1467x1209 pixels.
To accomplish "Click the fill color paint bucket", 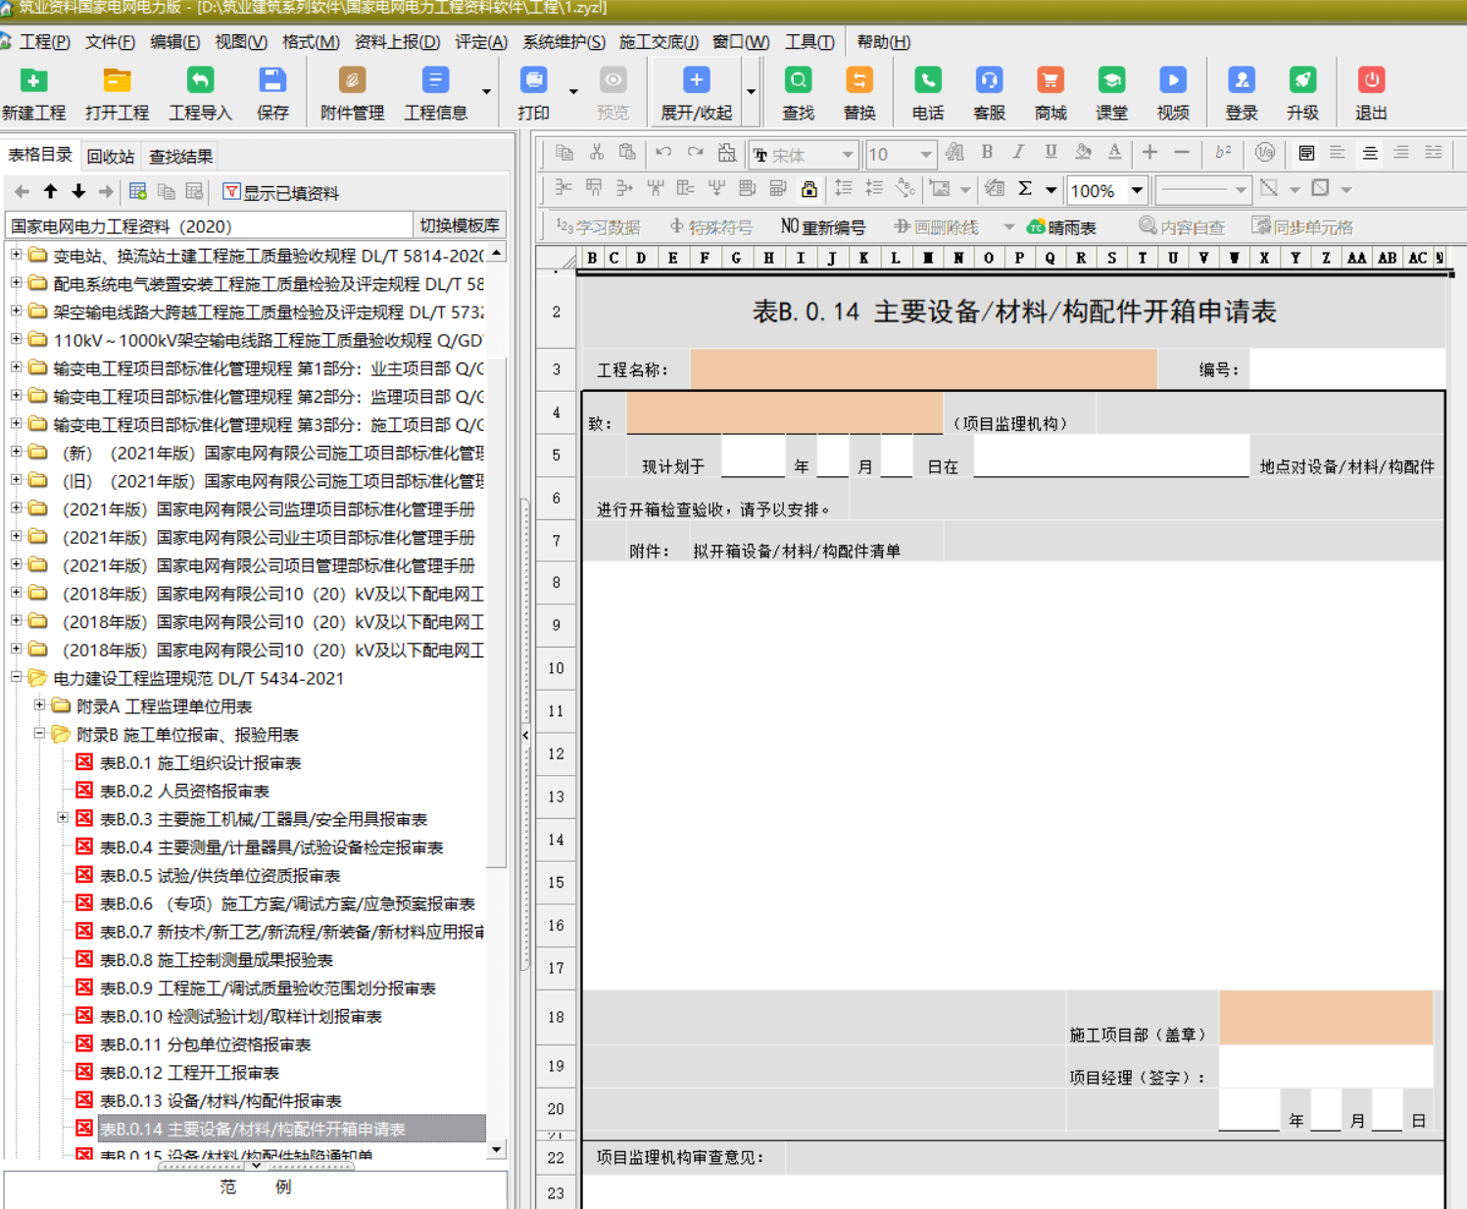I will pyautogui.click(x=1083, y=153).
